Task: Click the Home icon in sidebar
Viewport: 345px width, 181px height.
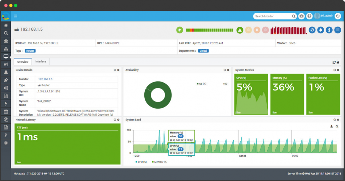Action: [6, 25]
